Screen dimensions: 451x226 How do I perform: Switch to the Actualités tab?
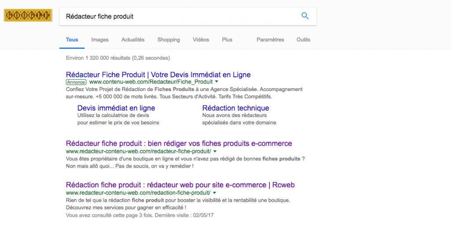(x=133, y=40)
